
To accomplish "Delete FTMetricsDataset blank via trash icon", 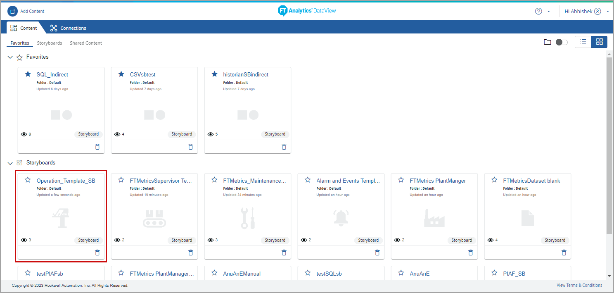I will pos(564,253).
